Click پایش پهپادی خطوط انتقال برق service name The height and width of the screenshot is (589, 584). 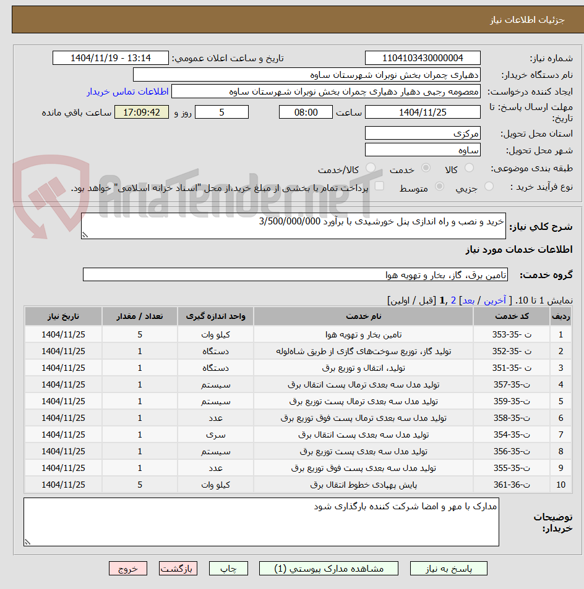click(363, 485)
